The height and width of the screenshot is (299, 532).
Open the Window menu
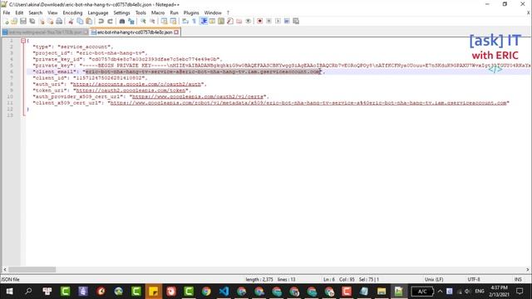213,13
